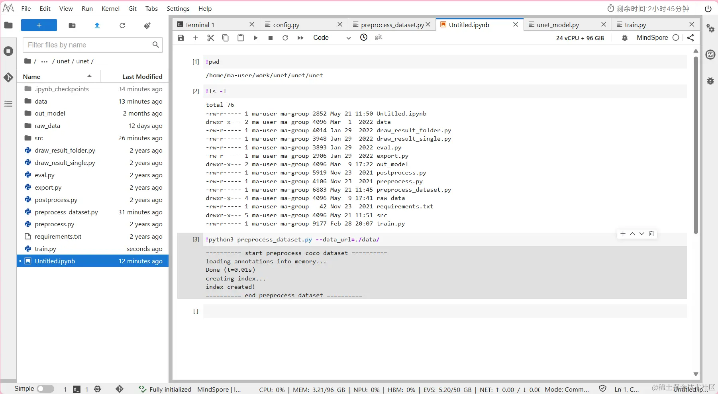Expand the collapsed path ellipsis in breadcrumb

pos(44,61)
